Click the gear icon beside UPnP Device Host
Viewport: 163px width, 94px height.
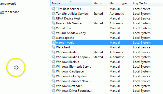click(x=53, y=18)
